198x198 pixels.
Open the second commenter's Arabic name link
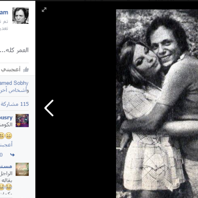point(6,166)
